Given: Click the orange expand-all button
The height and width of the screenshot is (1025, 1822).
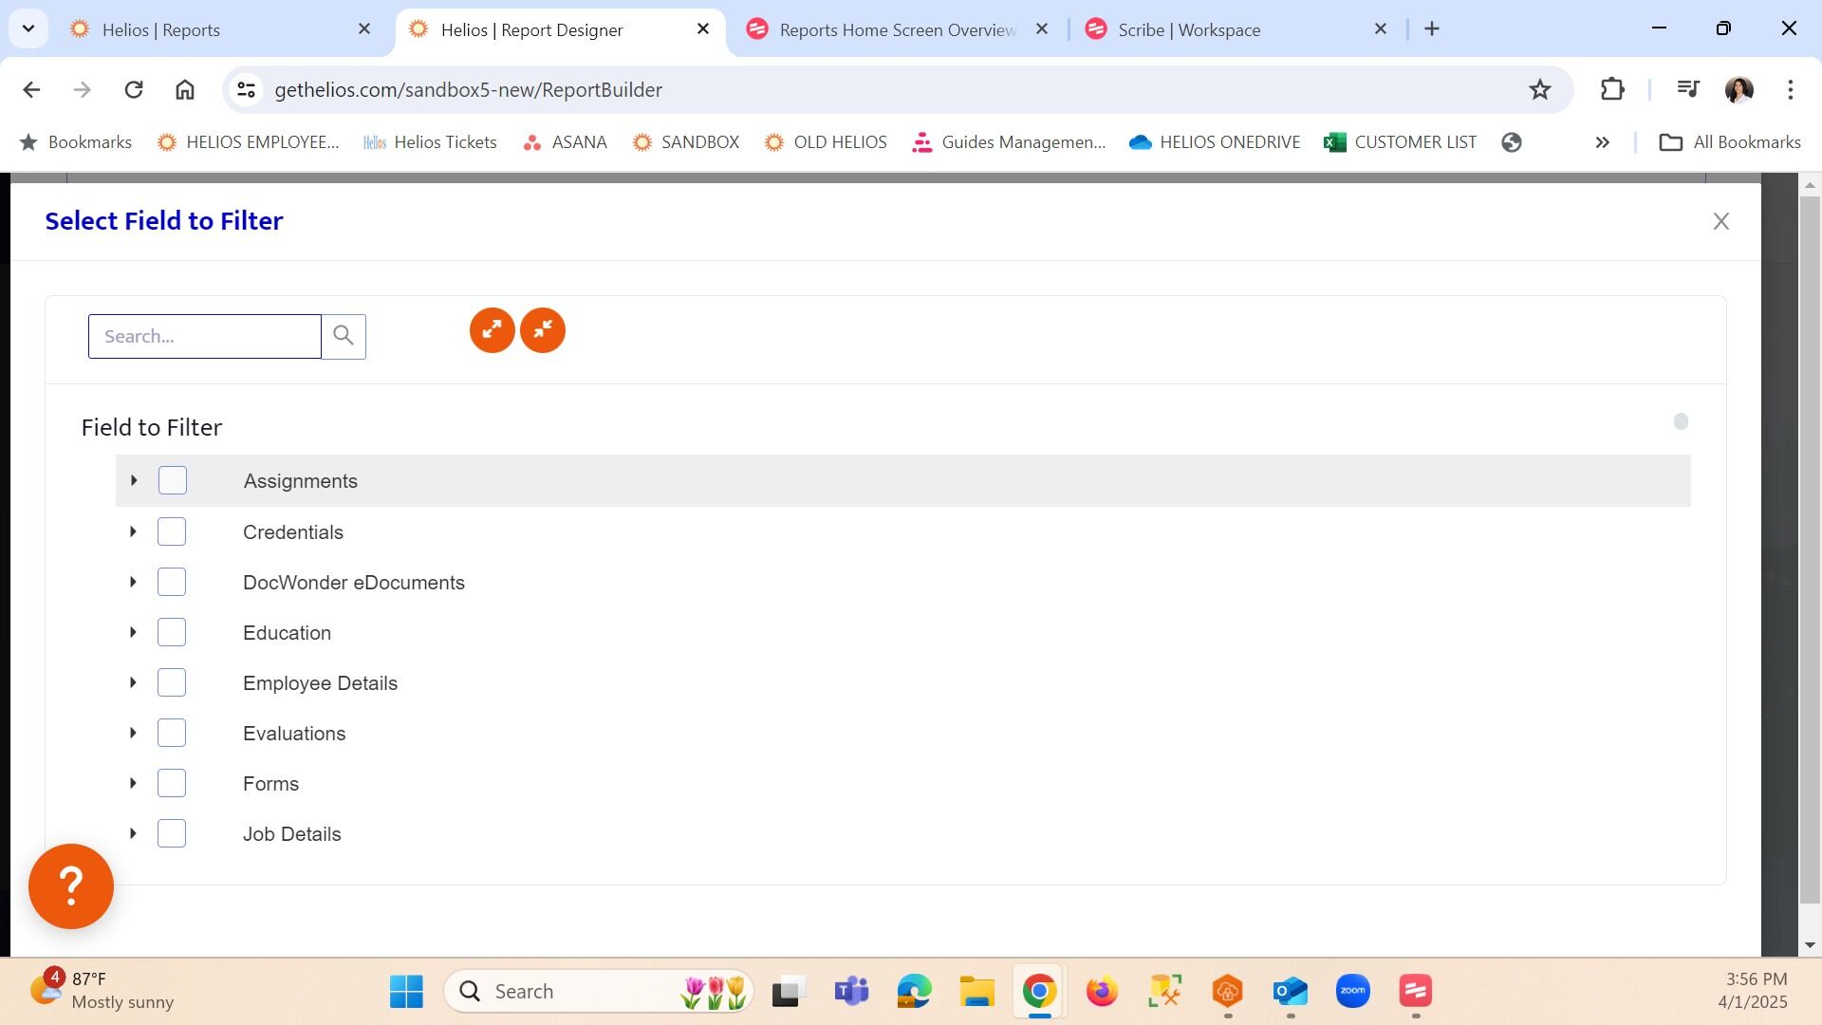Looking at the screenshot, I should [492, 330].
